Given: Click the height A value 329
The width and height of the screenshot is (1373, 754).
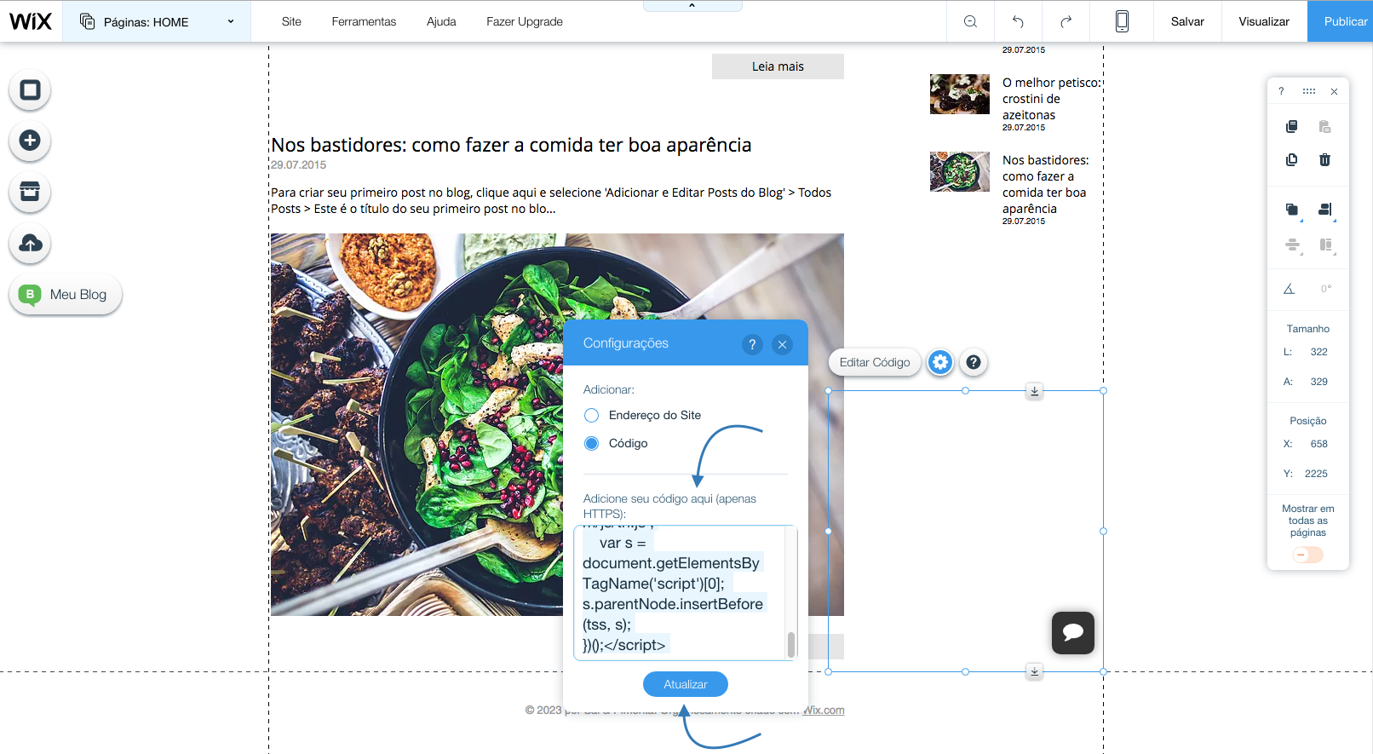Looking at the screenshot, I should 1318,382.
